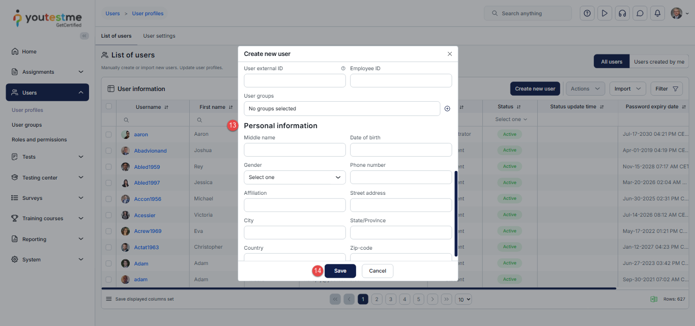Screen dimensions: 695x326
Task: Select the header select-all checkbox
Action: (108, 107)
